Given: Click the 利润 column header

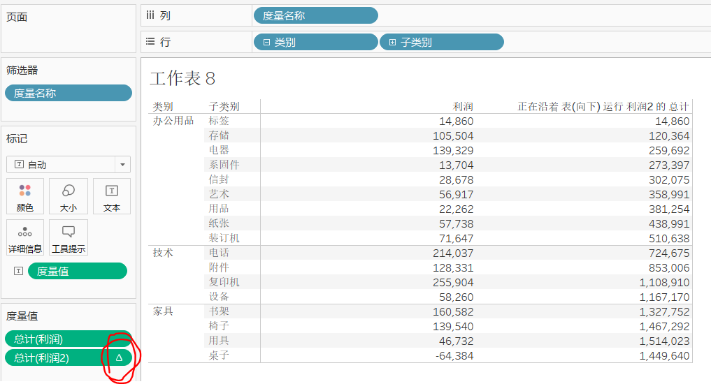Looking at the screenshot, I should pos(463,106).
